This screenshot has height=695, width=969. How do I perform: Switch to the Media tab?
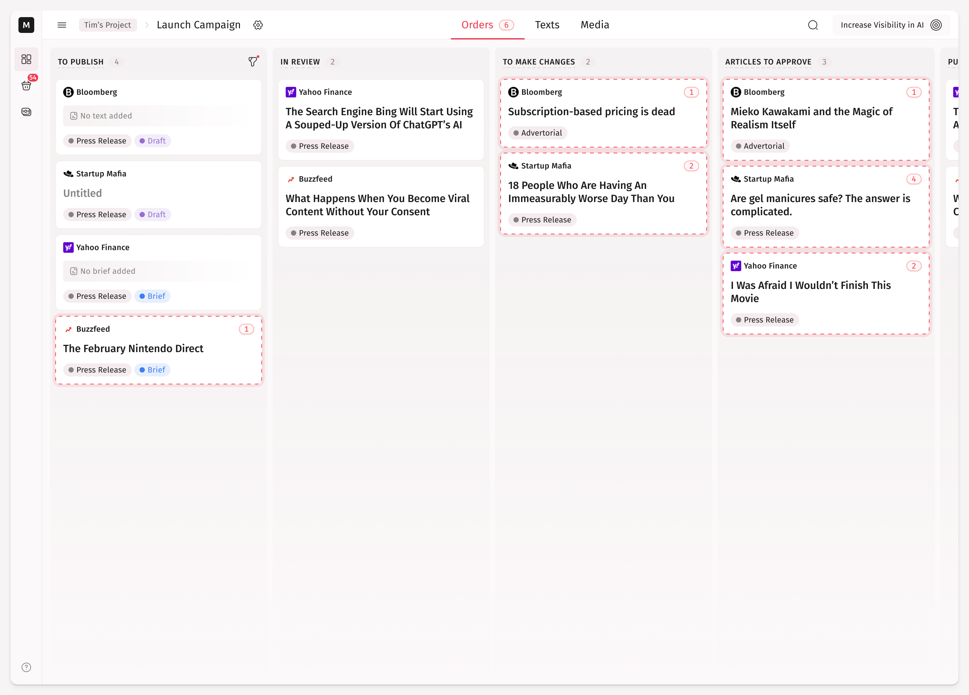[x=595, y=25]
